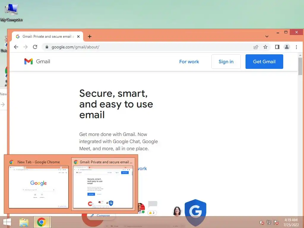Screen dimensions: 304x228
Task: Open File Explorer from the taskbar
Action: pos(24,222)
